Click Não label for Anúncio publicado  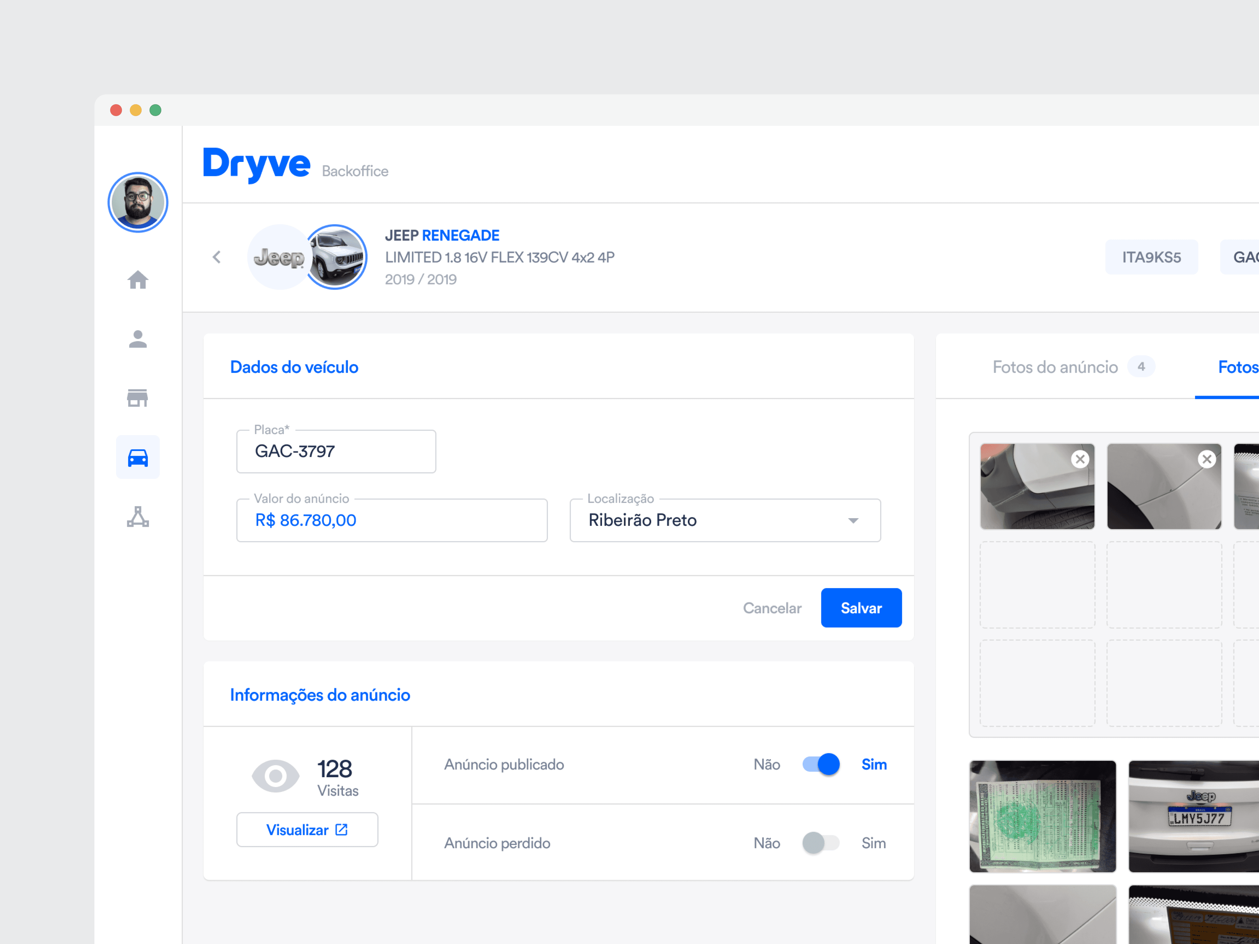(x=767, y=764)
